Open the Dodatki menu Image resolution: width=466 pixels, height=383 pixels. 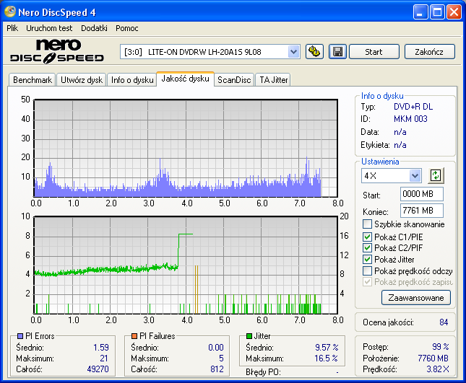click(x=94, y=28)
